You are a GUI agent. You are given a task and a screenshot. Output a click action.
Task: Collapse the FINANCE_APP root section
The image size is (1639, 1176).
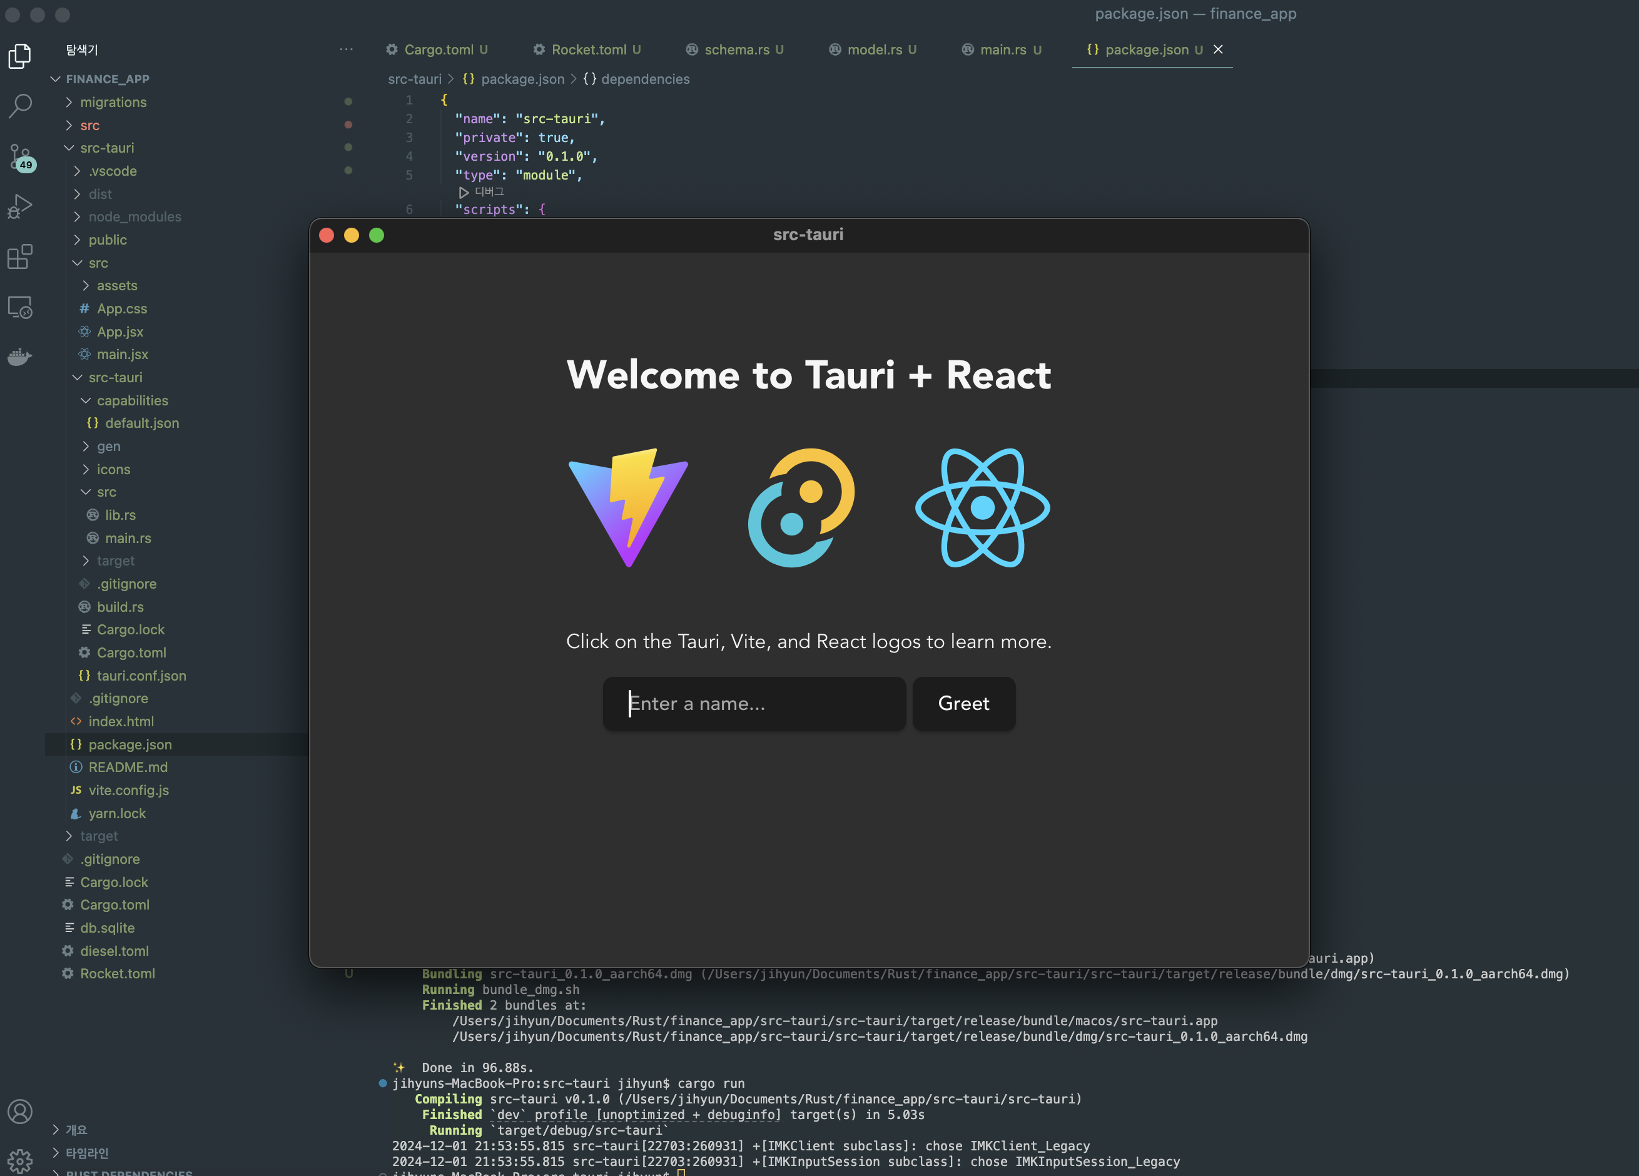pyautogui.click(x=107, y=79)
